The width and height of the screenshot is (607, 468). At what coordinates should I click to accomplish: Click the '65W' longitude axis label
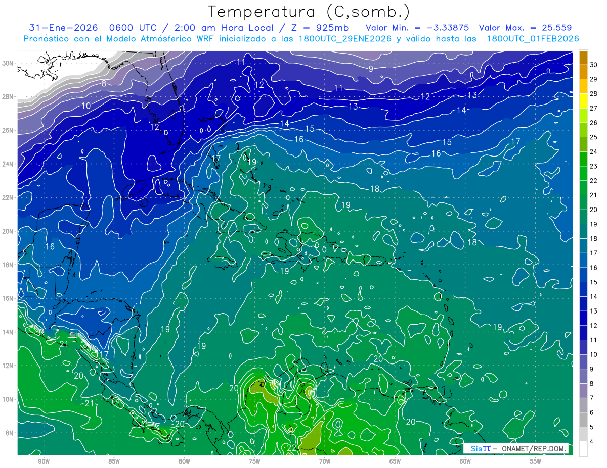point(395,461)
